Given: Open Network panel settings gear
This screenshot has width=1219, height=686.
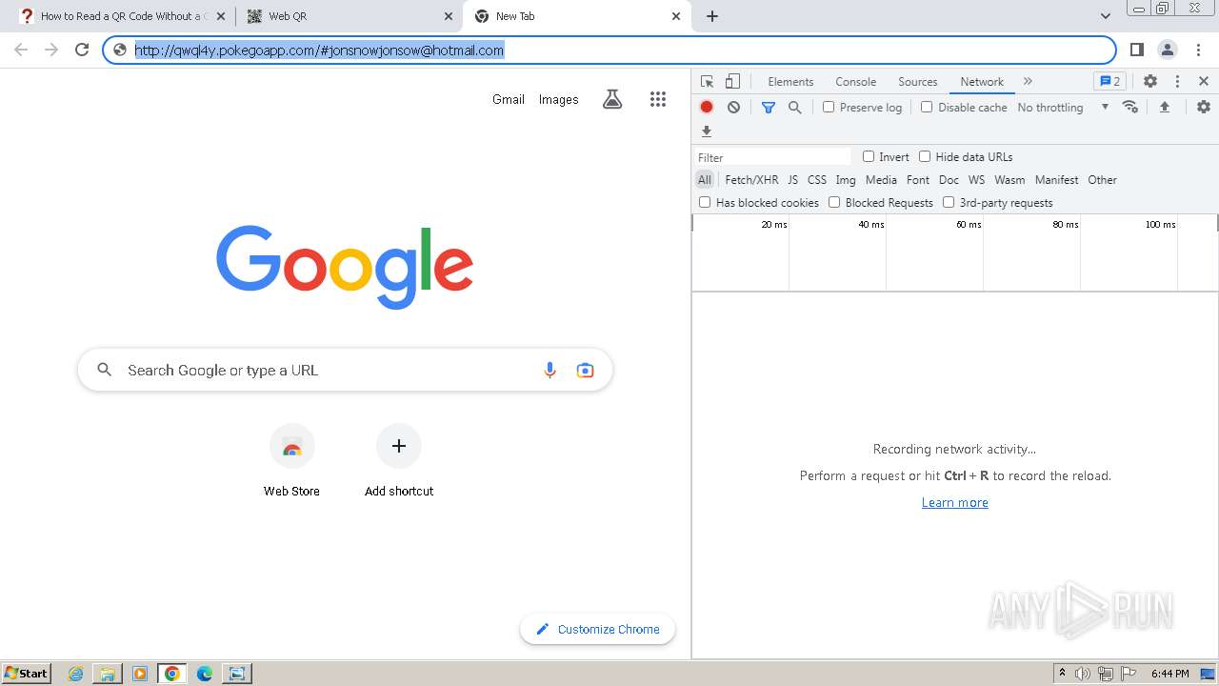Looking at the screenshot, I should (x=1204, y=107).
